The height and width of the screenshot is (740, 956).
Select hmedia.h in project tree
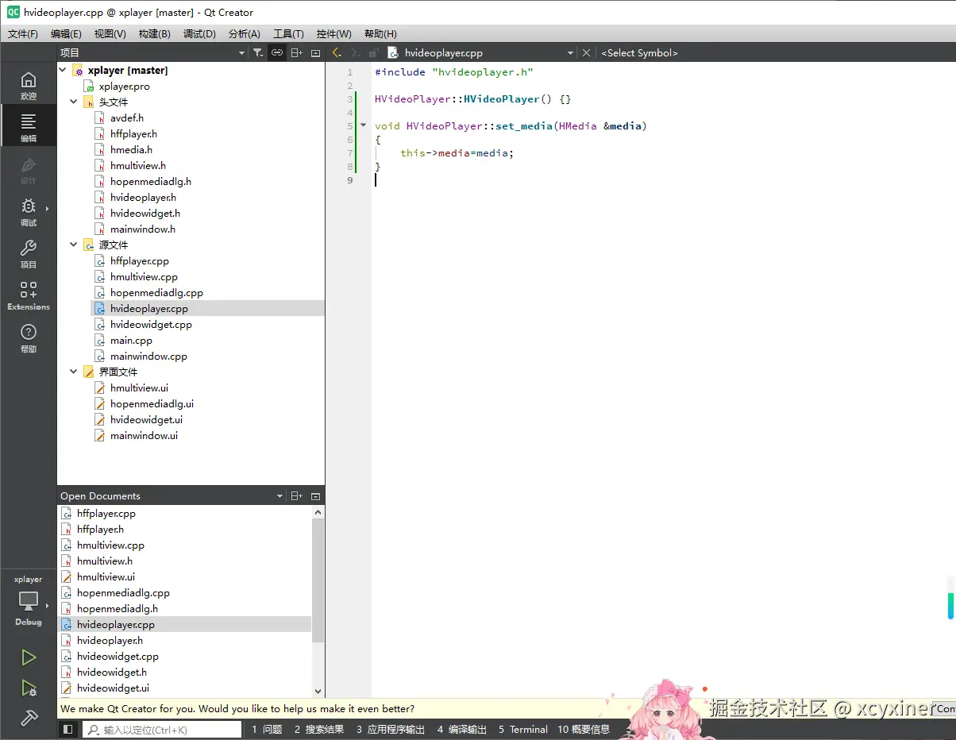click(131, 149)
